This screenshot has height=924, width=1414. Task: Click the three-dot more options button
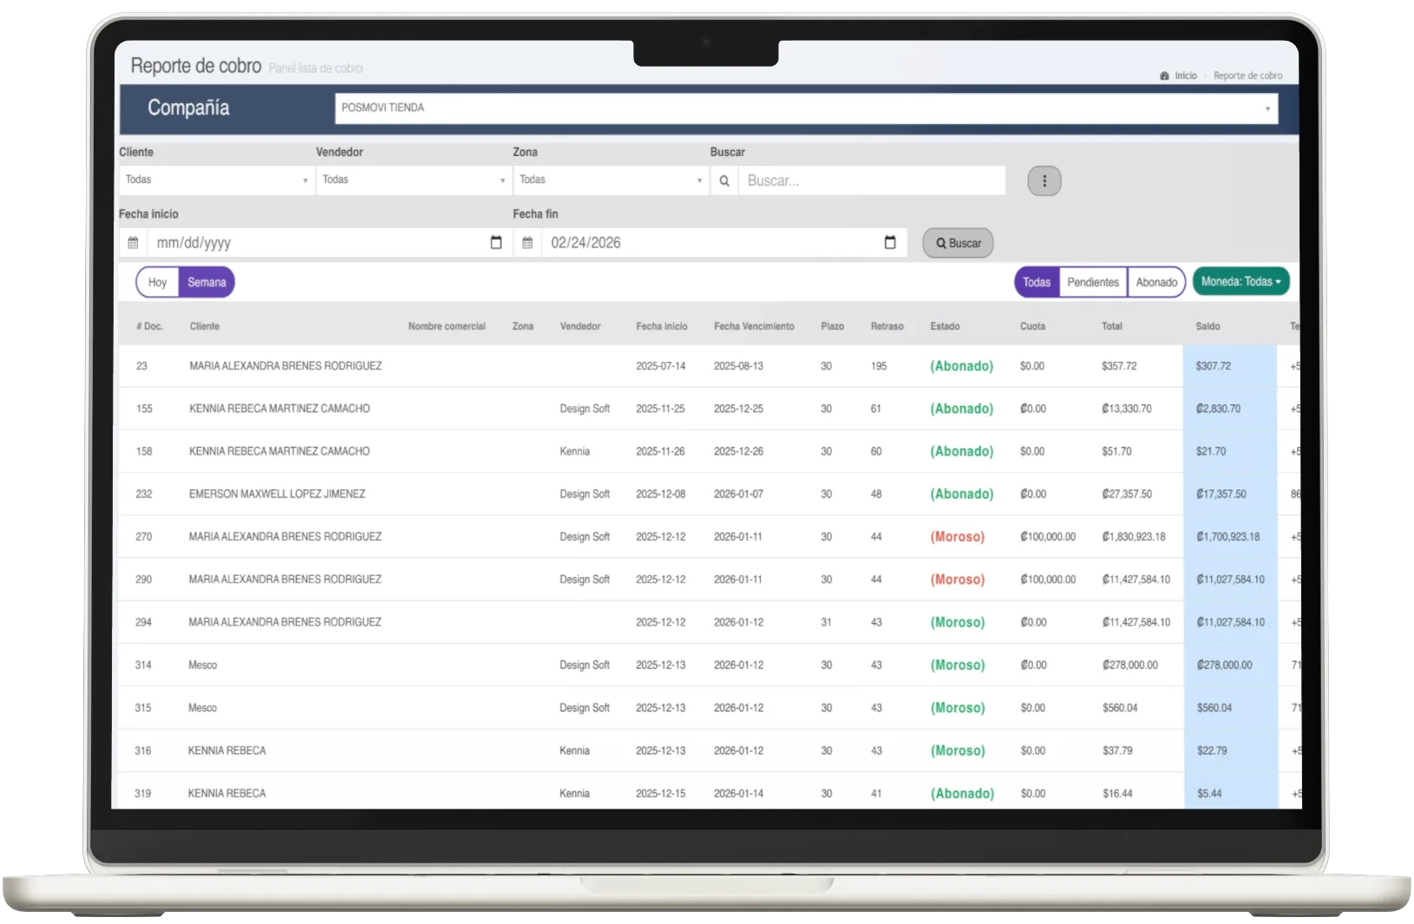[x=1044, y=181]
